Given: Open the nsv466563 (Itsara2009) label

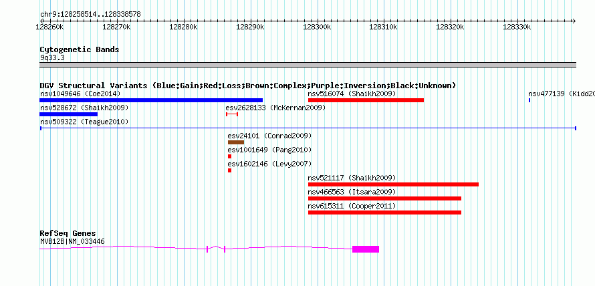Looking at the screenshot, I should point(352,192).
